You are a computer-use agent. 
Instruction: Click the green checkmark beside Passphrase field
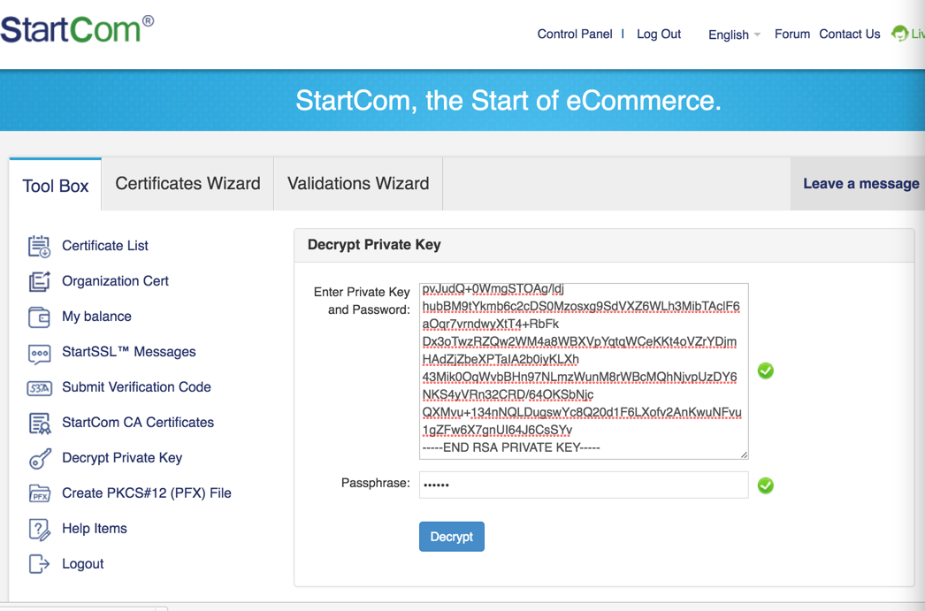pos(766,485)
